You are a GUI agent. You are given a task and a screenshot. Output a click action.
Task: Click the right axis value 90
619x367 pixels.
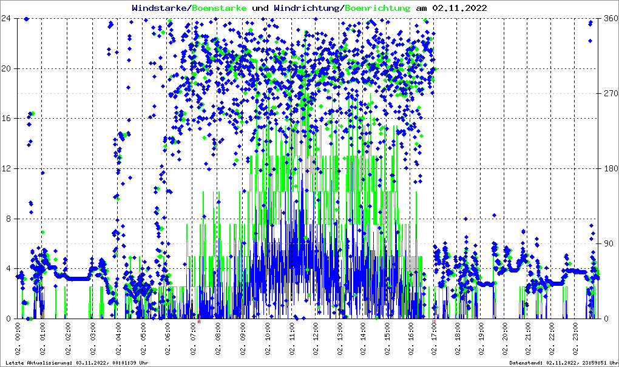pos(609,243)
